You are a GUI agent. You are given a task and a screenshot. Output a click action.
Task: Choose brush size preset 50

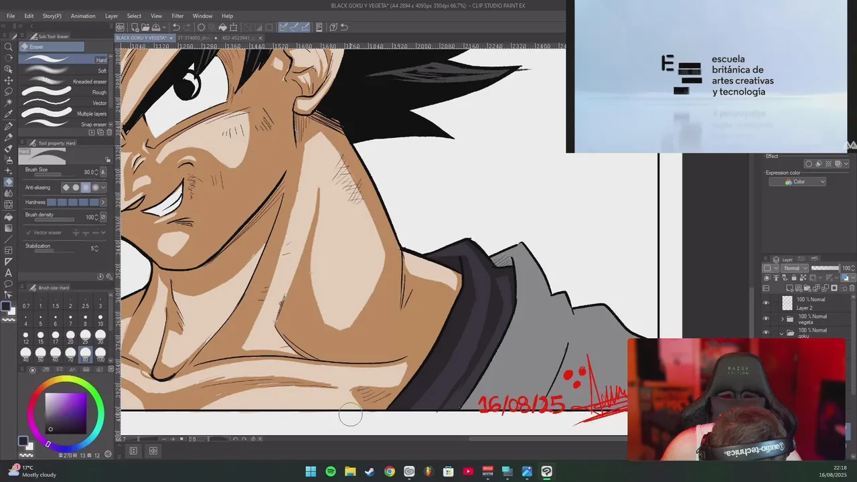point(41,354)
